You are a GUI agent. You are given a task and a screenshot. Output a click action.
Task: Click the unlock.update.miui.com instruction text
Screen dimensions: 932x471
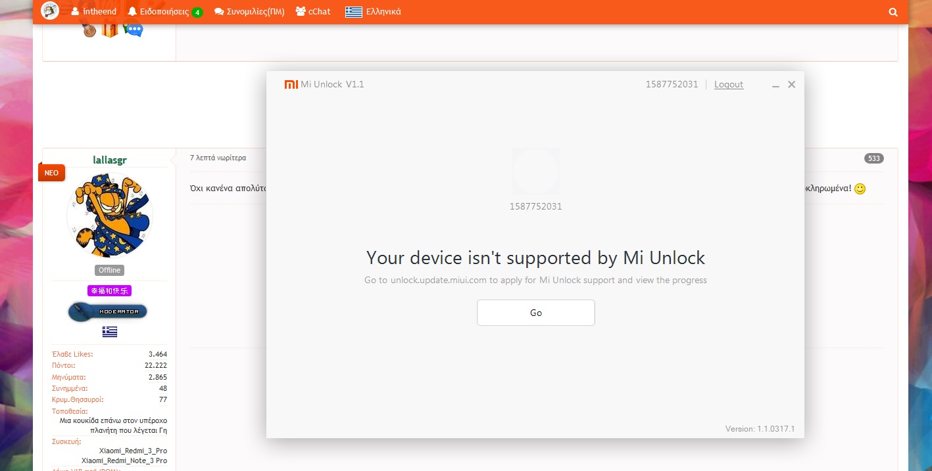(535, 280)
